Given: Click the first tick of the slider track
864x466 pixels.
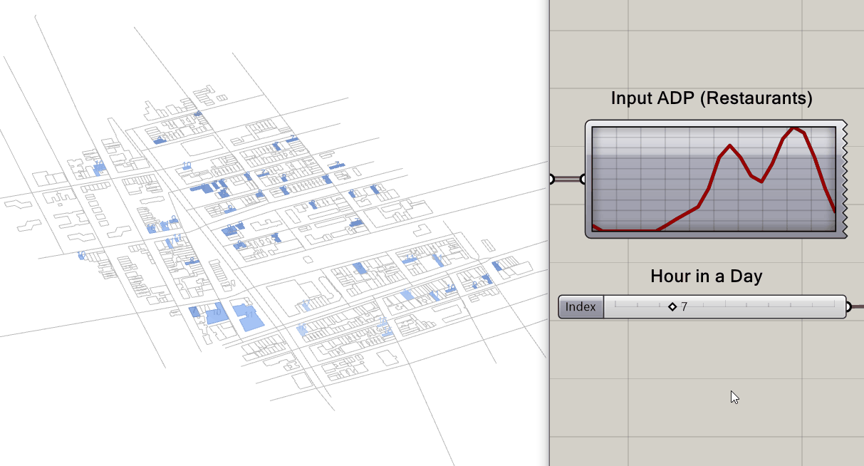Looking at the screenshot, I should pos(615,304).
